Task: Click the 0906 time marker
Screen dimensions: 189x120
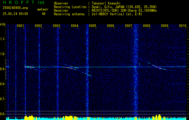Action: click(111, 25)
